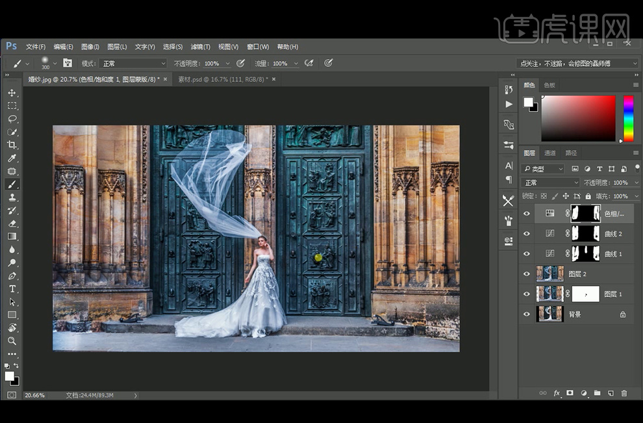Select the Zoom tool in toolbar
Screen dimensions: 643x423
tap(12, 340)
